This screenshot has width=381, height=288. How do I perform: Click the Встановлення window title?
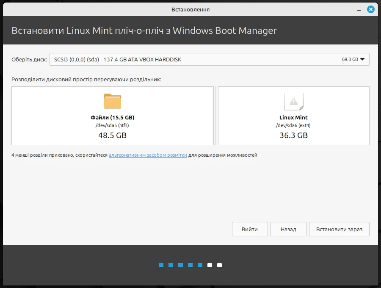190,9
